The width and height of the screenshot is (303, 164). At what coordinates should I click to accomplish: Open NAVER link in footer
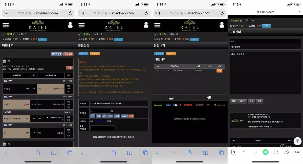click(158, 105)
